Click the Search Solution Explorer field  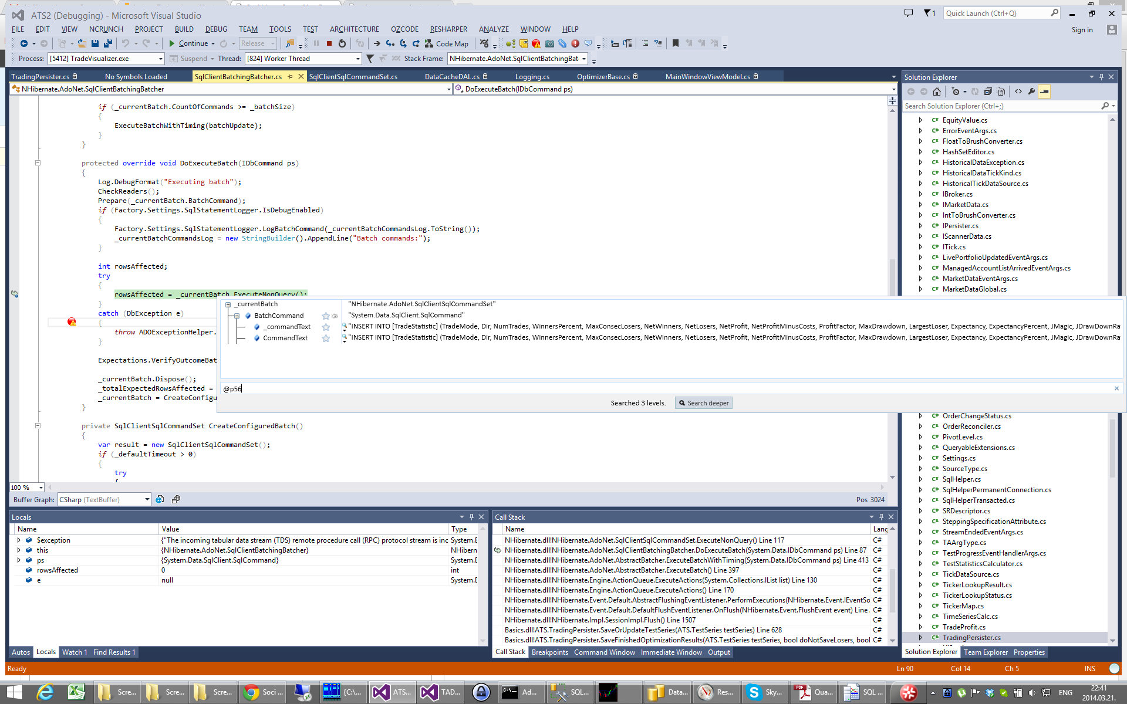click(x=1010, y=106)
